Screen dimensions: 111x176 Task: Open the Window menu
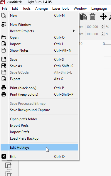click(x=80, y=9)
